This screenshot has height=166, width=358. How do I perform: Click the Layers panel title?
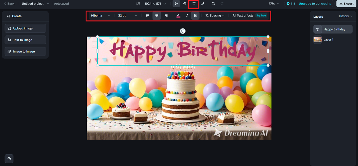[318, 17]
